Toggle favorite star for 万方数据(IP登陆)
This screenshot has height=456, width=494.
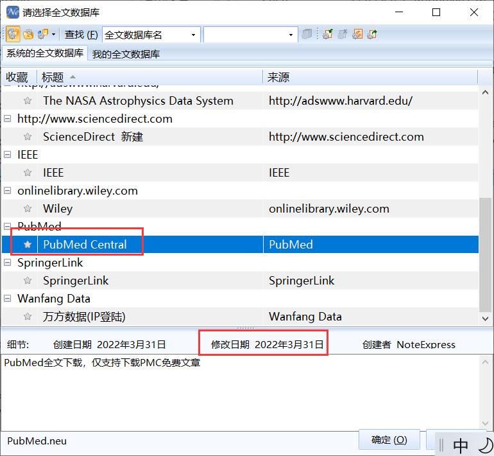coord(28,317)
